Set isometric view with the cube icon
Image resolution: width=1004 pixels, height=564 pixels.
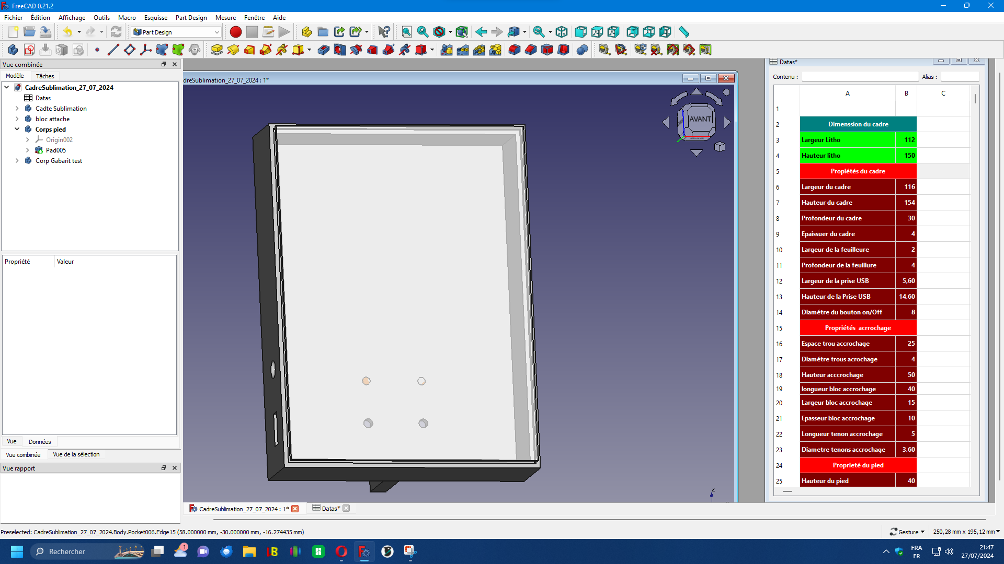(x=562, y=32)
